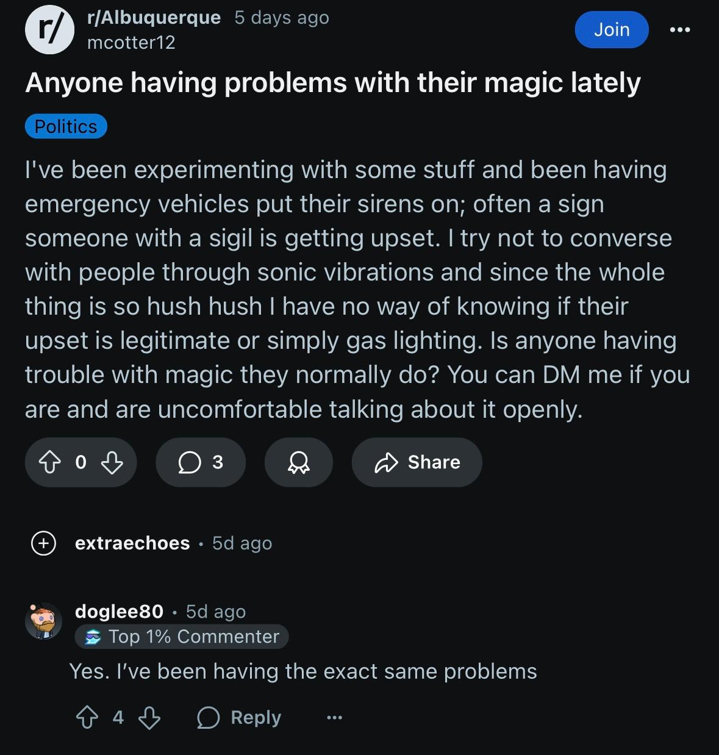Open post options three-dot menu
The width and height of the screenshot is (719, 755).
(680, 29)
